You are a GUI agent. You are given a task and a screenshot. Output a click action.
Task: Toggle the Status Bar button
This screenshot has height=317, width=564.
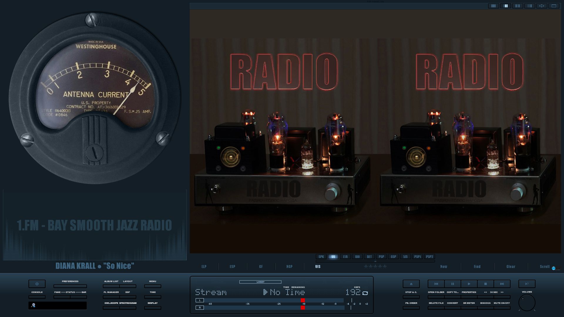[x=78, y=297]
